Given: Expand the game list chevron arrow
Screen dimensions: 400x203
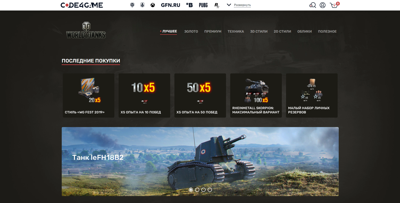Looking at the screenshot, I should click(x=229, y=5).
